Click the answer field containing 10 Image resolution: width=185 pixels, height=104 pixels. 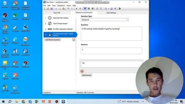click(x=111, y=64)
